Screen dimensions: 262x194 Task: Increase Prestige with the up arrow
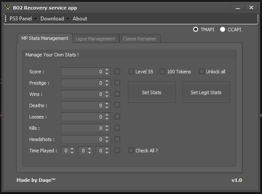[107, 81]
